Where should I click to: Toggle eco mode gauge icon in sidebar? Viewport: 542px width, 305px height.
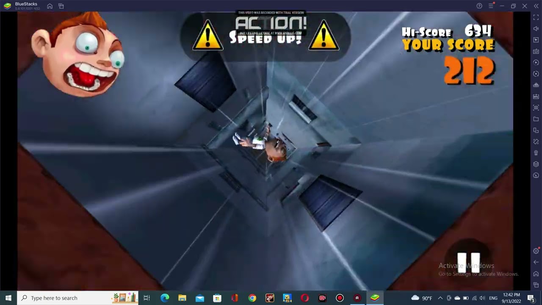point(536,175)
